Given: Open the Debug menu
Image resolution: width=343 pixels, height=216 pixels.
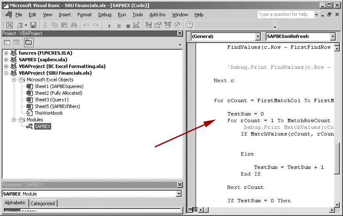Looking at the screenshot, I should point(104,15).
